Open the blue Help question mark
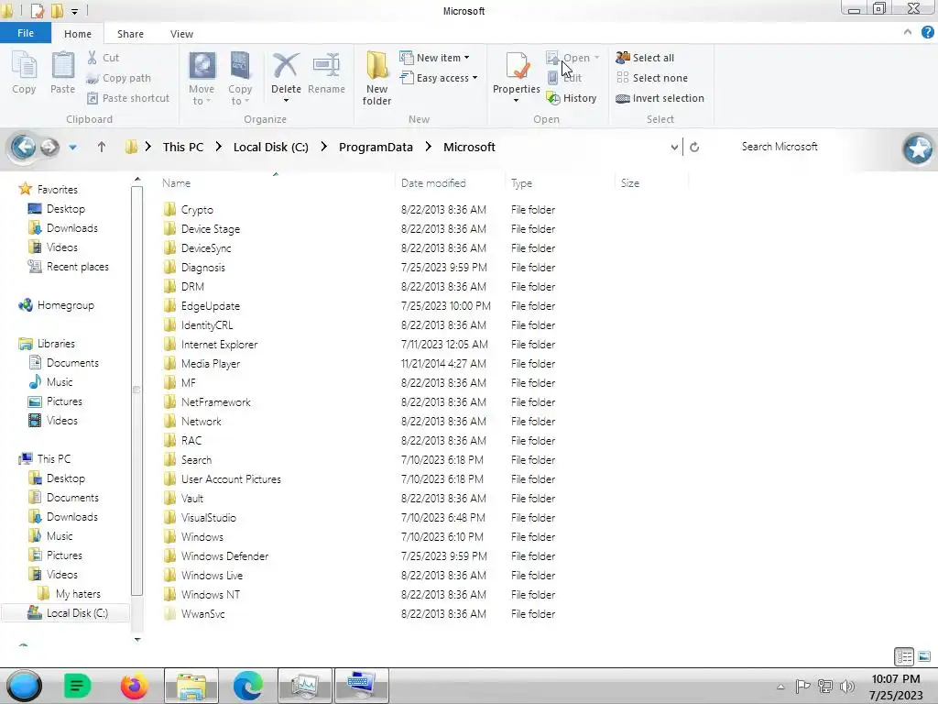938x704 pixels. click(x=927, y=32)
